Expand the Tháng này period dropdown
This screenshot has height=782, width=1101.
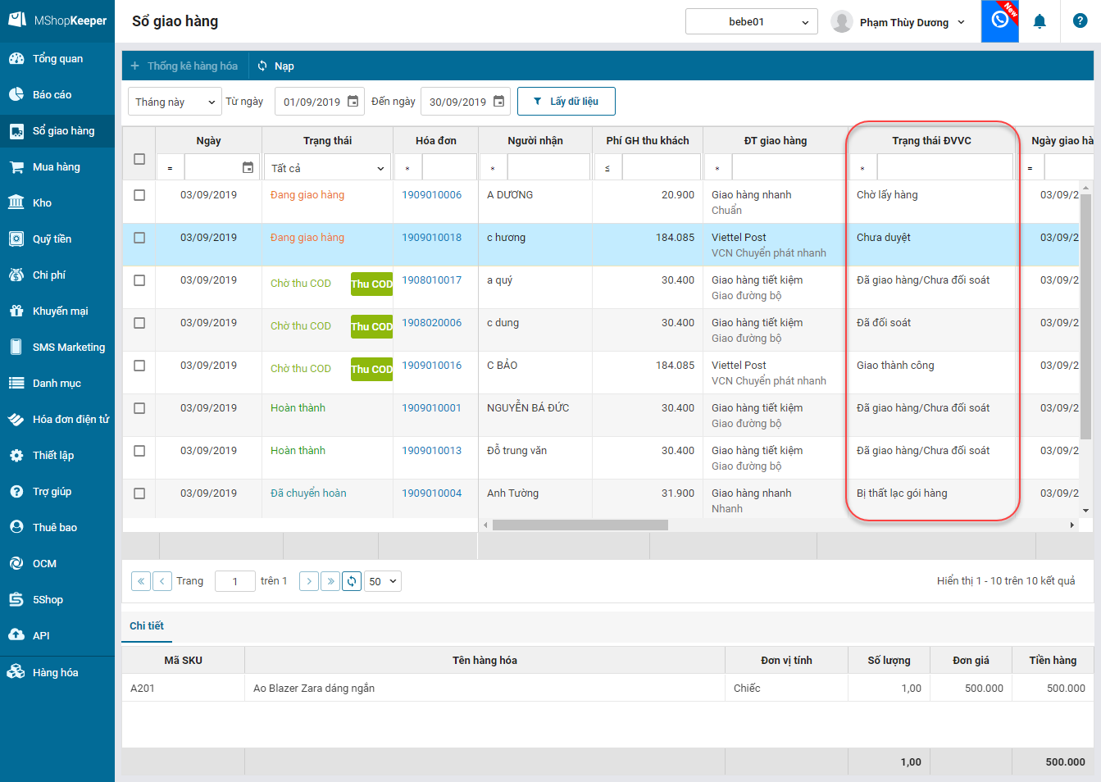point(175,102)
